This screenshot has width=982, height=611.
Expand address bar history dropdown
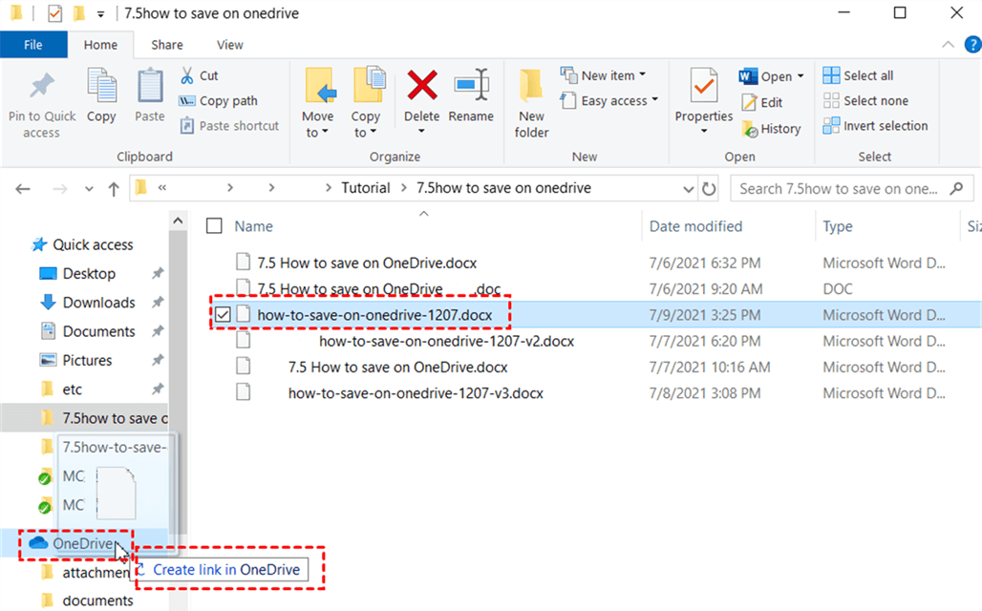[689, 189]
